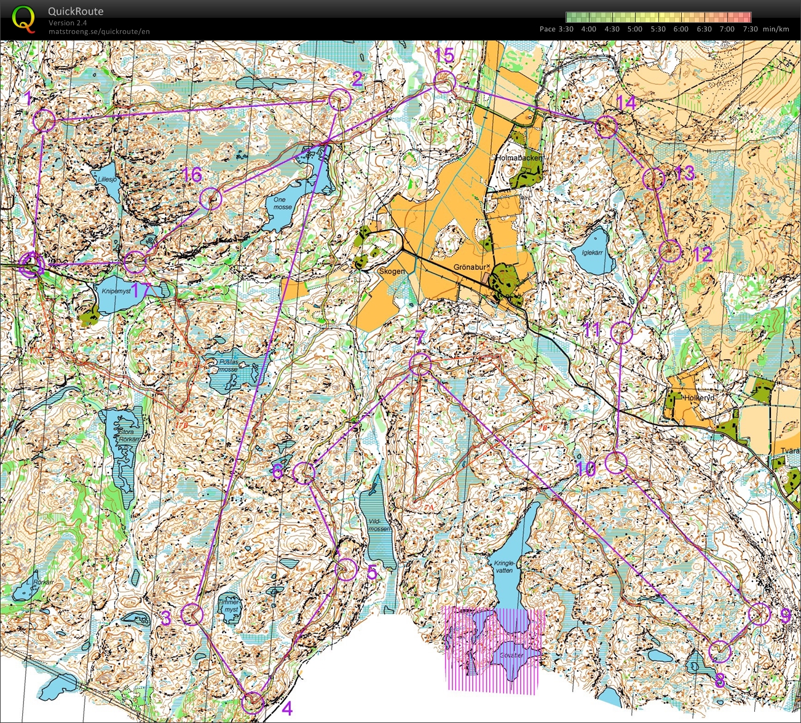This screenshot has width=801, height=723.
Task: Click control circle 10
Action: [616, 462]
